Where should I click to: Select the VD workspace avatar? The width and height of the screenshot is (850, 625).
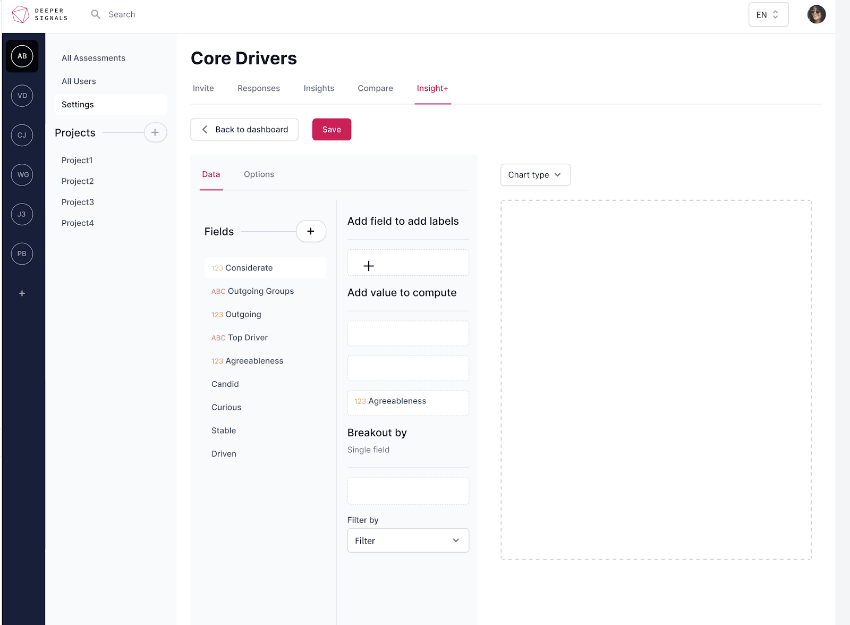[x=22, y=96]
